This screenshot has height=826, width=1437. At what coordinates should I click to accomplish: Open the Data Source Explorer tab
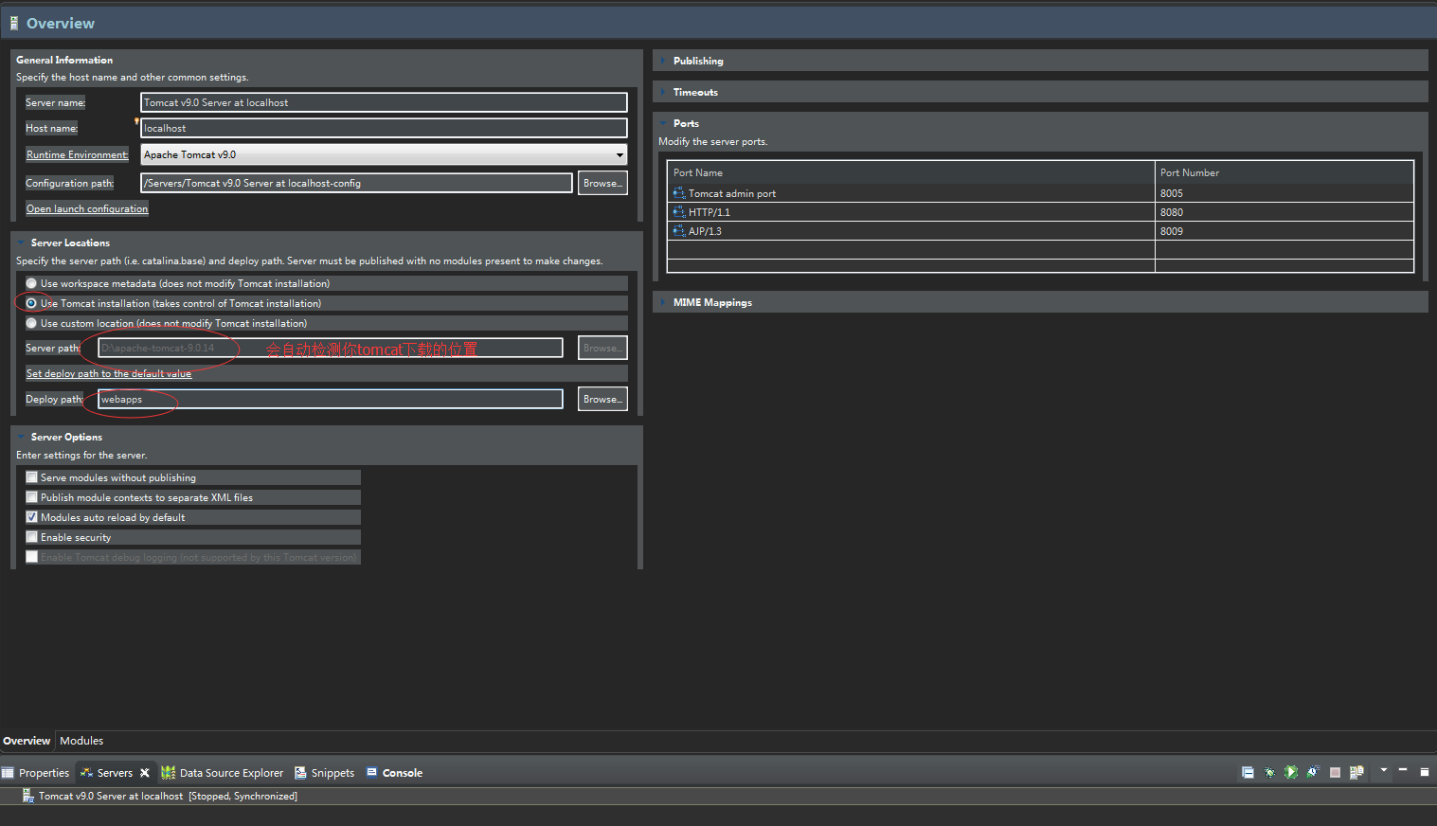click(x=223, y=773)
